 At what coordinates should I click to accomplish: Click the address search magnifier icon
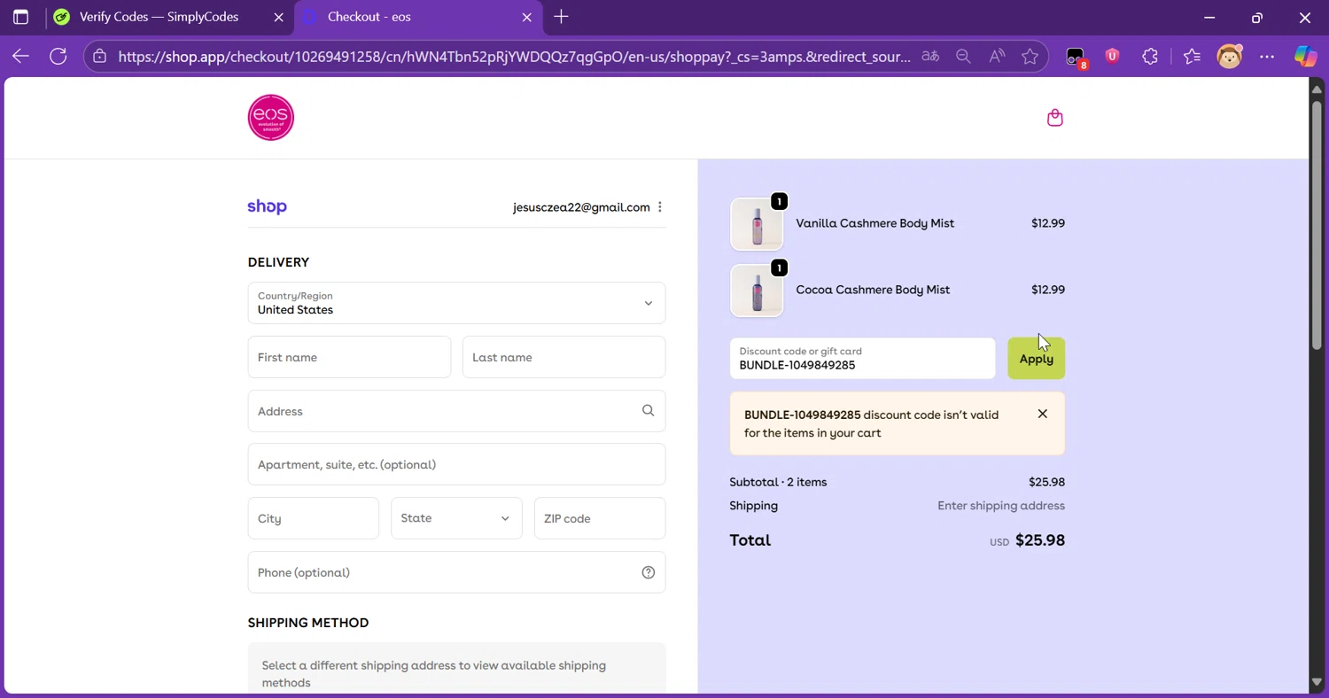pyautogui.click(x=648, y=411)
